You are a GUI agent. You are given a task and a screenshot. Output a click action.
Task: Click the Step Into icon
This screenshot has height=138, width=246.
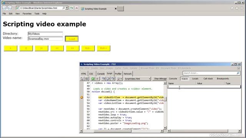(103, 79)
